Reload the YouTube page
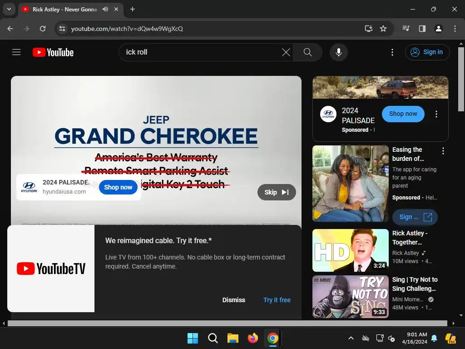Image resolution: width=465 pixels, height=349 pixels. tap(43, 29)
